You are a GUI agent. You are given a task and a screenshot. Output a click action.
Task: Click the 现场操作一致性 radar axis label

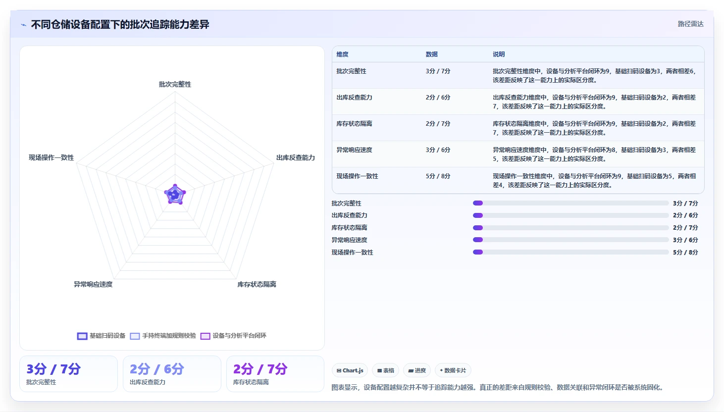51,157
